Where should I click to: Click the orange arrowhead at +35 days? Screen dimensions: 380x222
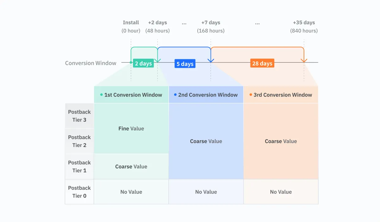[x=304, y=60]
